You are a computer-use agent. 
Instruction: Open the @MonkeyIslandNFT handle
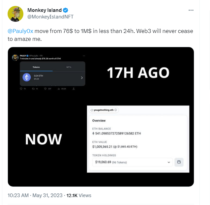[x=50, y=17]
